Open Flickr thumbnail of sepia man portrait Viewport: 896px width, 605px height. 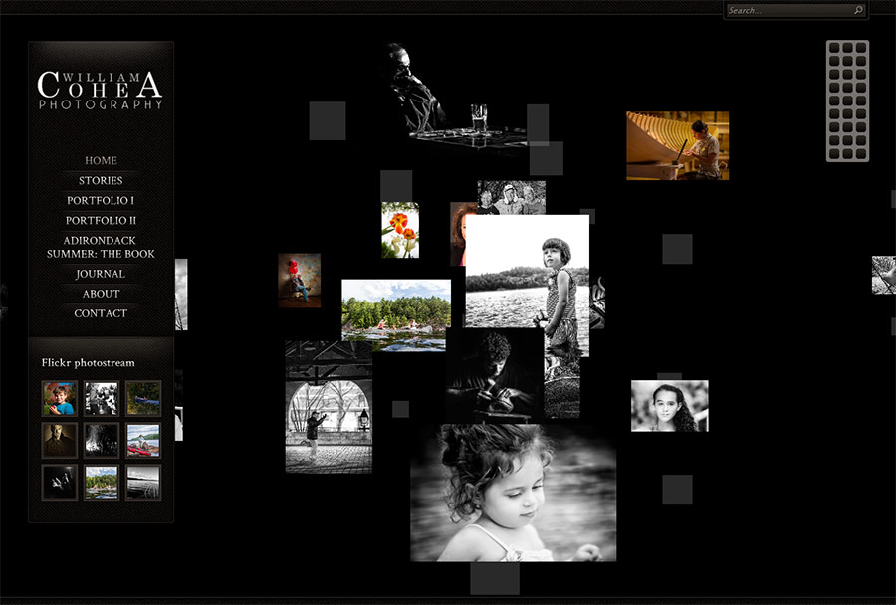60,441
